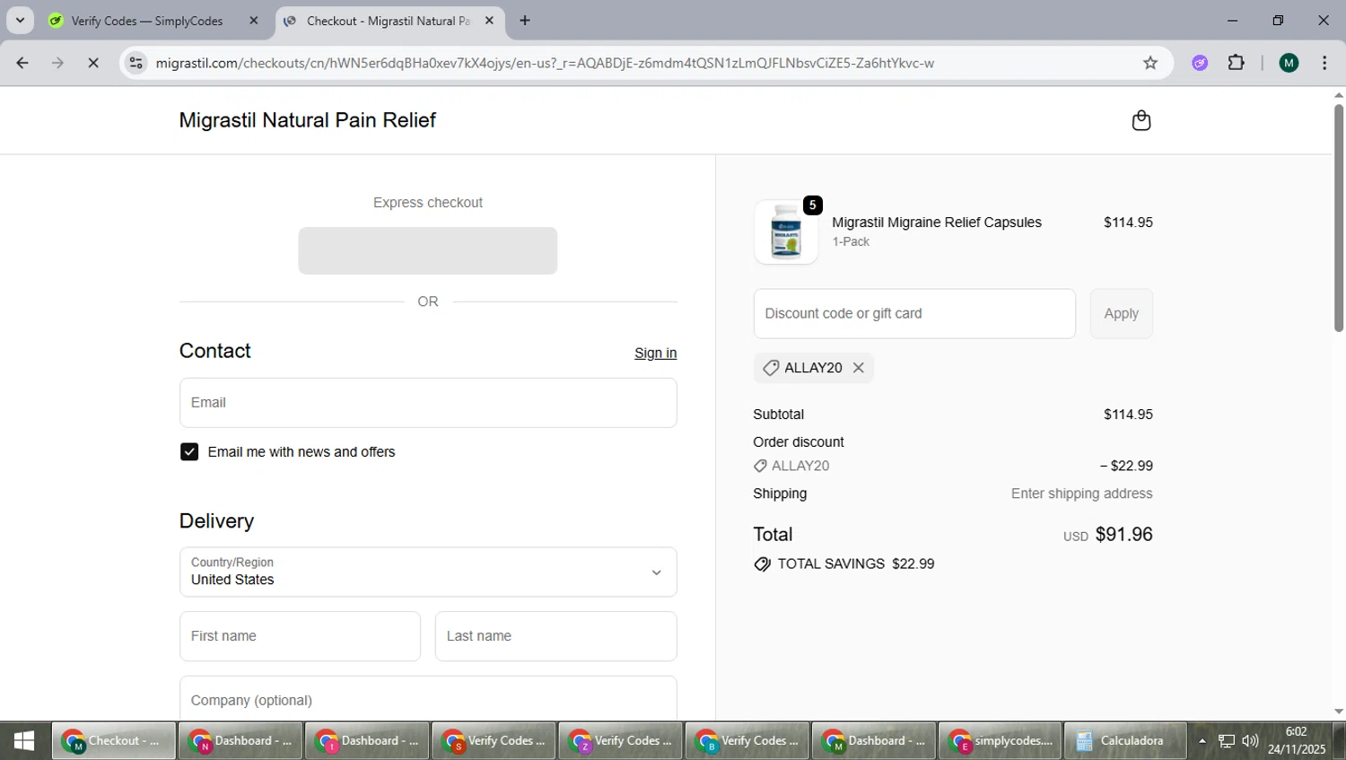Open the Checkout Chrome window in taskbar
The image size is (1346, 760).
click(114, 741)
